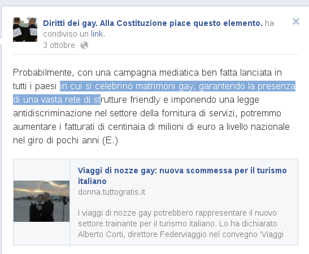309x254 pixels.
Task: Open the "Viaggi di nozze gay" article title
Action: pyautogui.click(x=182, y=176)
